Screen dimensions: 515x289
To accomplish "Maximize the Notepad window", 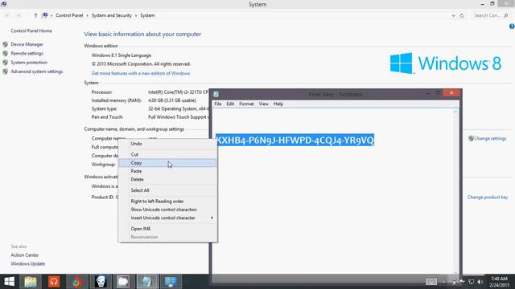I will pos(438,93).
